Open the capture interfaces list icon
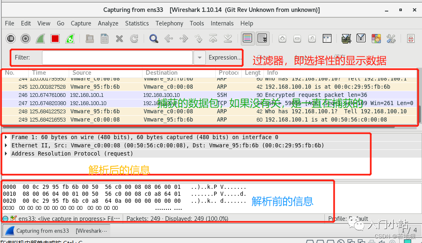 (11, 39)
